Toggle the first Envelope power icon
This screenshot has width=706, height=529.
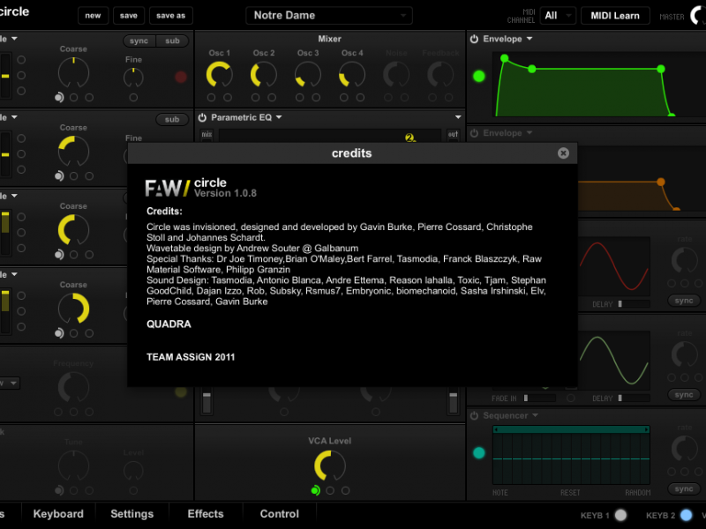tap(474, 39)
